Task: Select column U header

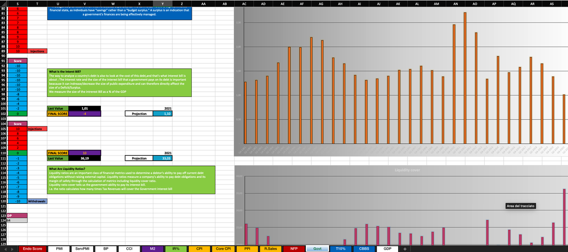Action: point(58,3)
